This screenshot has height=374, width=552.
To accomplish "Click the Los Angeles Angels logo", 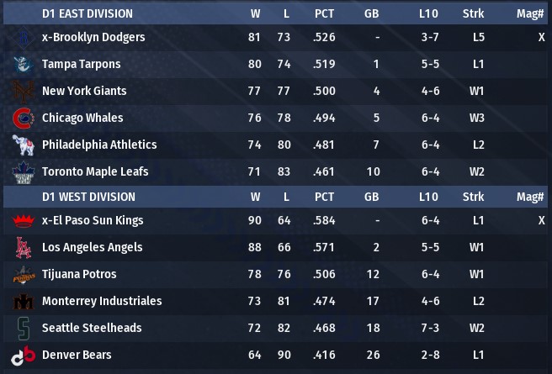I will tap(21, 248).
